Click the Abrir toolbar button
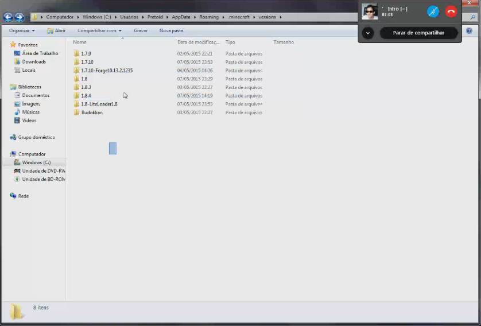This screenshot has height=326, width=481. pyautogui.click(x=56, y=30)
